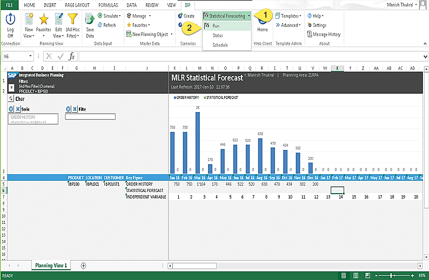Select Status from Statistical Forecasting menu

[x=227, y=35]
